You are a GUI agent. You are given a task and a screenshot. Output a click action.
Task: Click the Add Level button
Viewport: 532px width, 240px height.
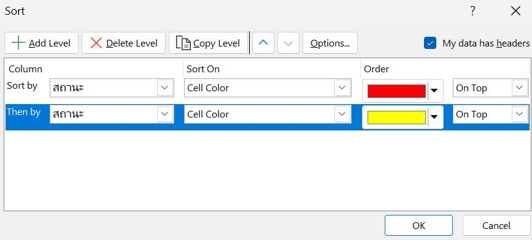[x=41, y=43]
